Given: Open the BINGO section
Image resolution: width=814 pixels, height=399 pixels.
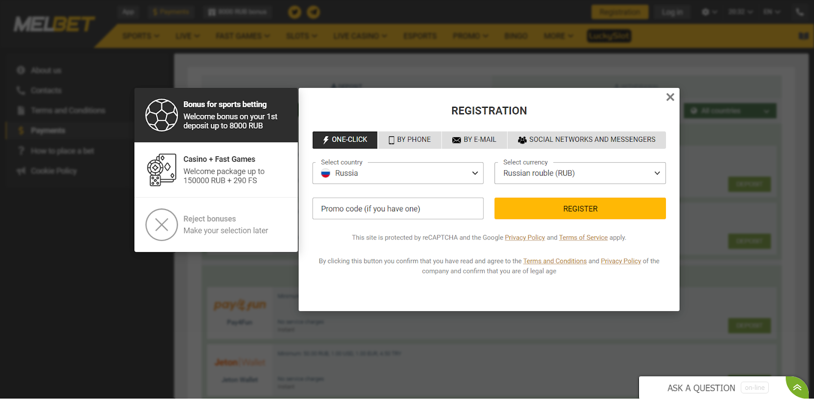Looking at the screenshot, I should pos(516,36).
